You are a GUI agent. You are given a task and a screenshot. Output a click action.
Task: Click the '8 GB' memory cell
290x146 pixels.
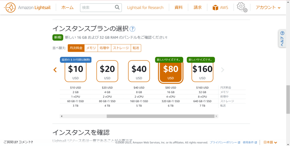pos(139,92)
